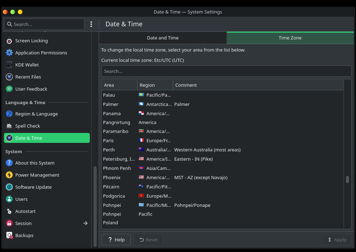Select the Time Zone tab

pos(290,38)
